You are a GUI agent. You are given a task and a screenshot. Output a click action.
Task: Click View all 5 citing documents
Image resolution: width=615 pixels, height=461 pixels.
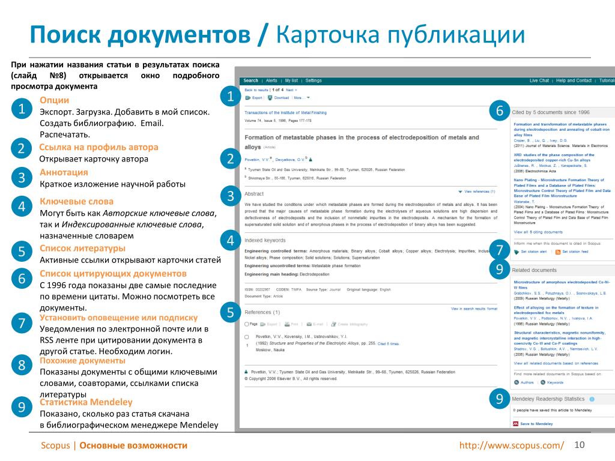pos(538,232)
